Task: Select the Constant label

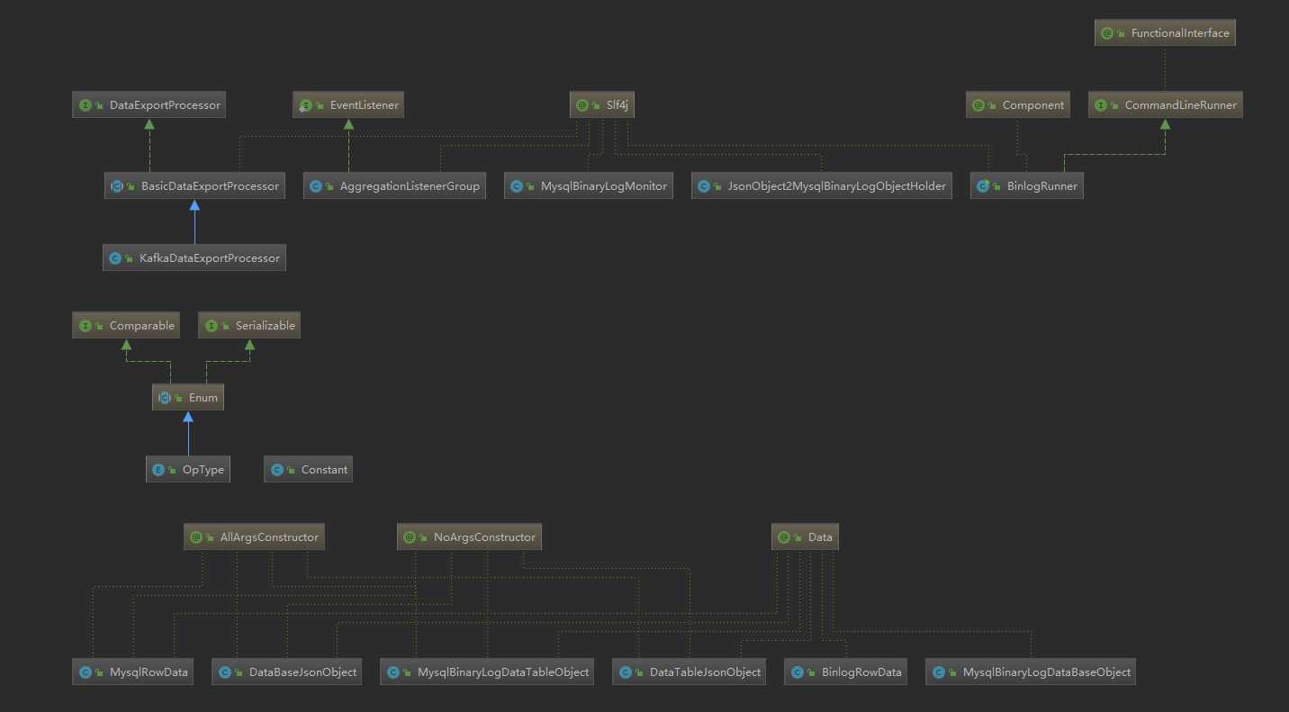Action: point(324,470)
